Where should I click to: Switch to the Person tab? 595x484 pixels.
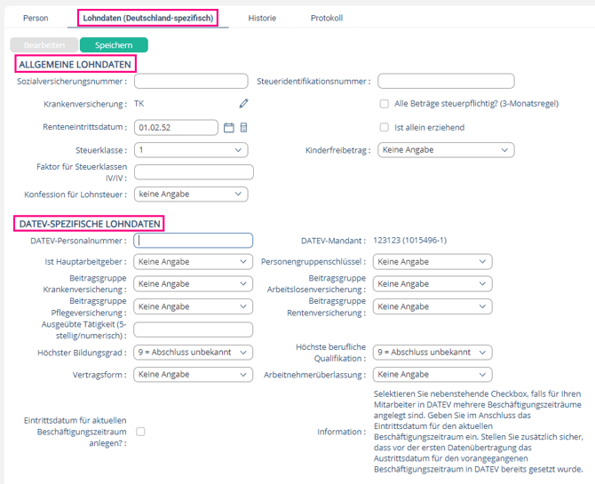(36, 18)
